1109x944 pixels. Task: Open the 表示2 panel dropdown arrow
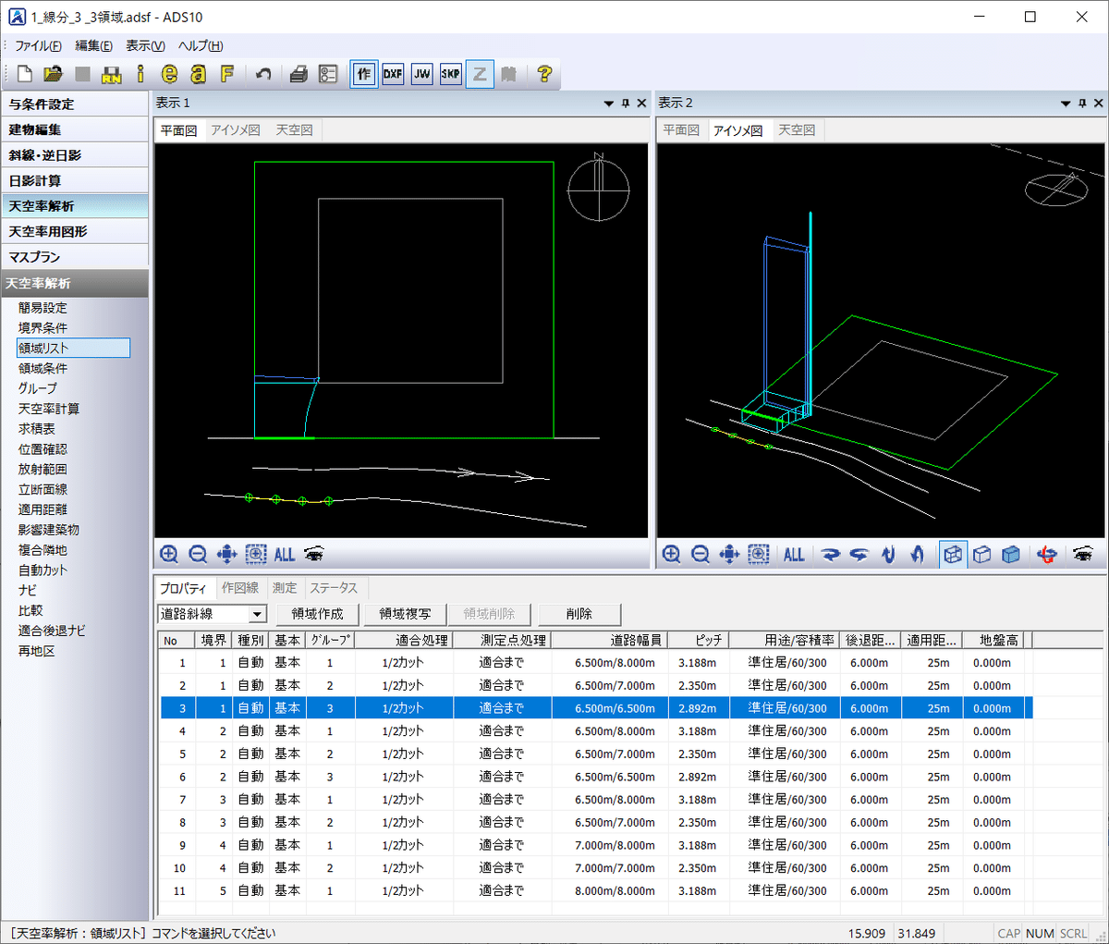[x=1066, y=103]
